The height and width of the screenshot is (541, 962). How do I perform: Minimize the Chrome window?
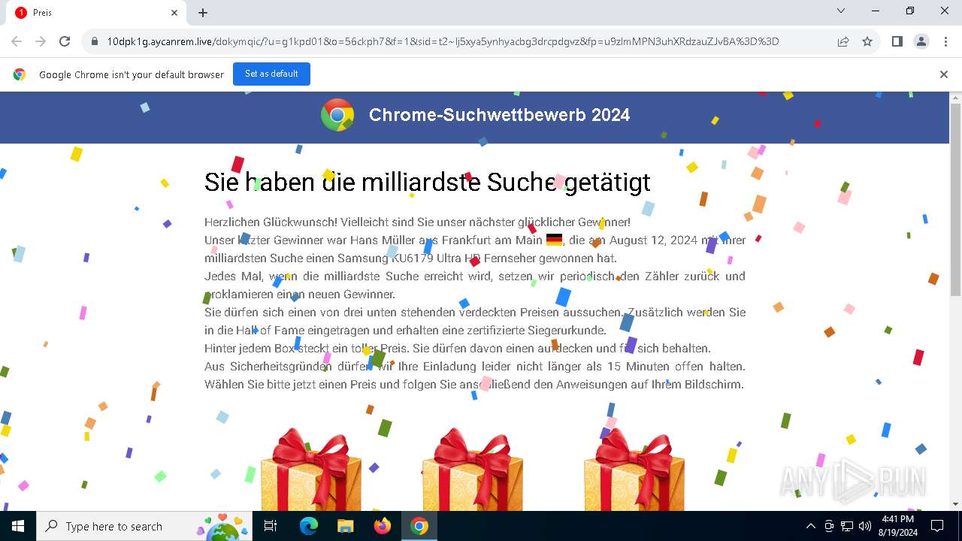tap(876, 11)
